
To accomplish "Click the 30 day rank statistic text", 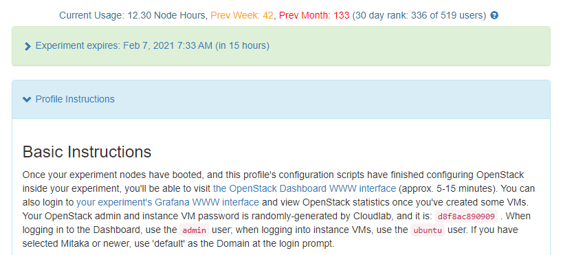I will click(419, 15).
